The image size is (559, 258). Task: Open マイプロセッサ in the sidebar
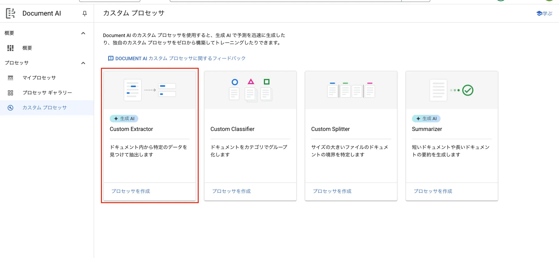click(x=39, y=78)
